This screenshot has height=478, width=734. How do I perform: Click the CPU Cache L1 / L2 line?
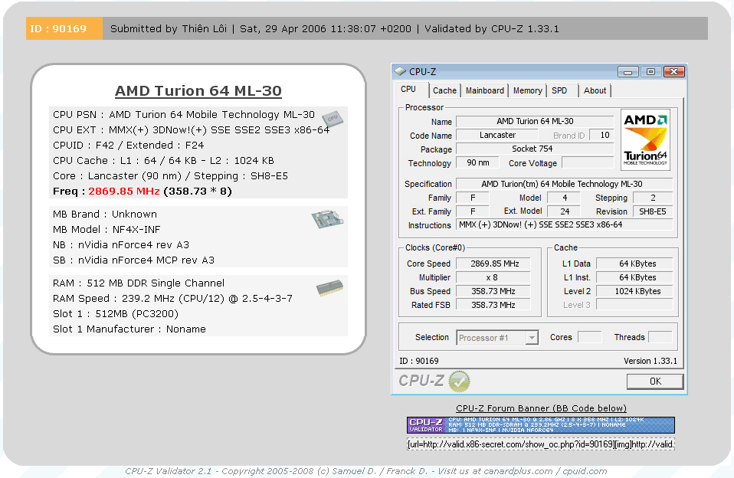(x=163, y=161)
